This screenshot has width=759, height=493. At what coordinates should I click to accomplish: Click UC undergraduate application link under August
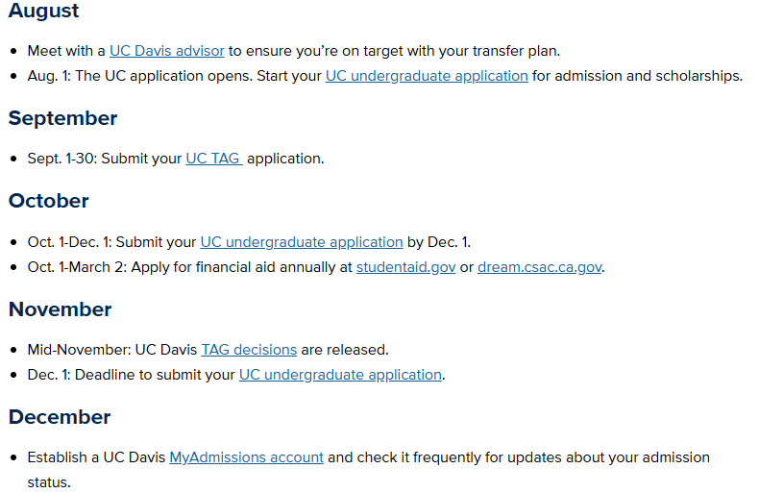click(427, 75)
